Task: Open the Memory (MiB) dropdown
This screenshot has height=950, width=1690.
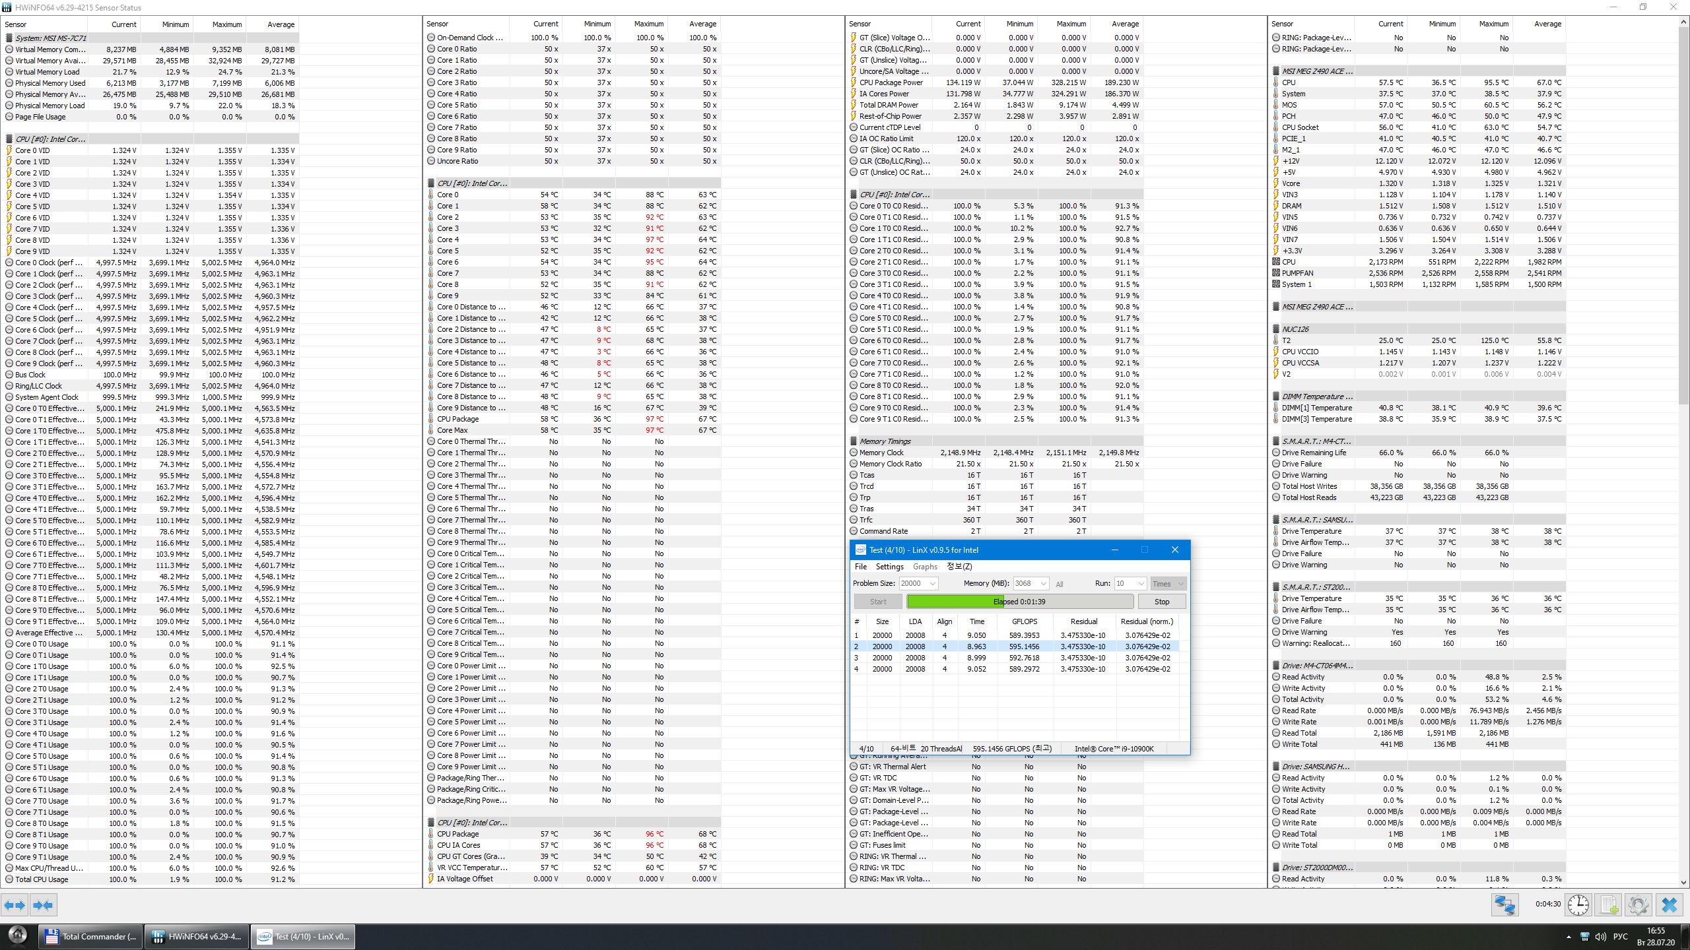Action: 1043,583
